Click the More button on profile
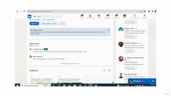Viewport: 171px width, 96px height. pyautogui.click(x=63, y=24)
